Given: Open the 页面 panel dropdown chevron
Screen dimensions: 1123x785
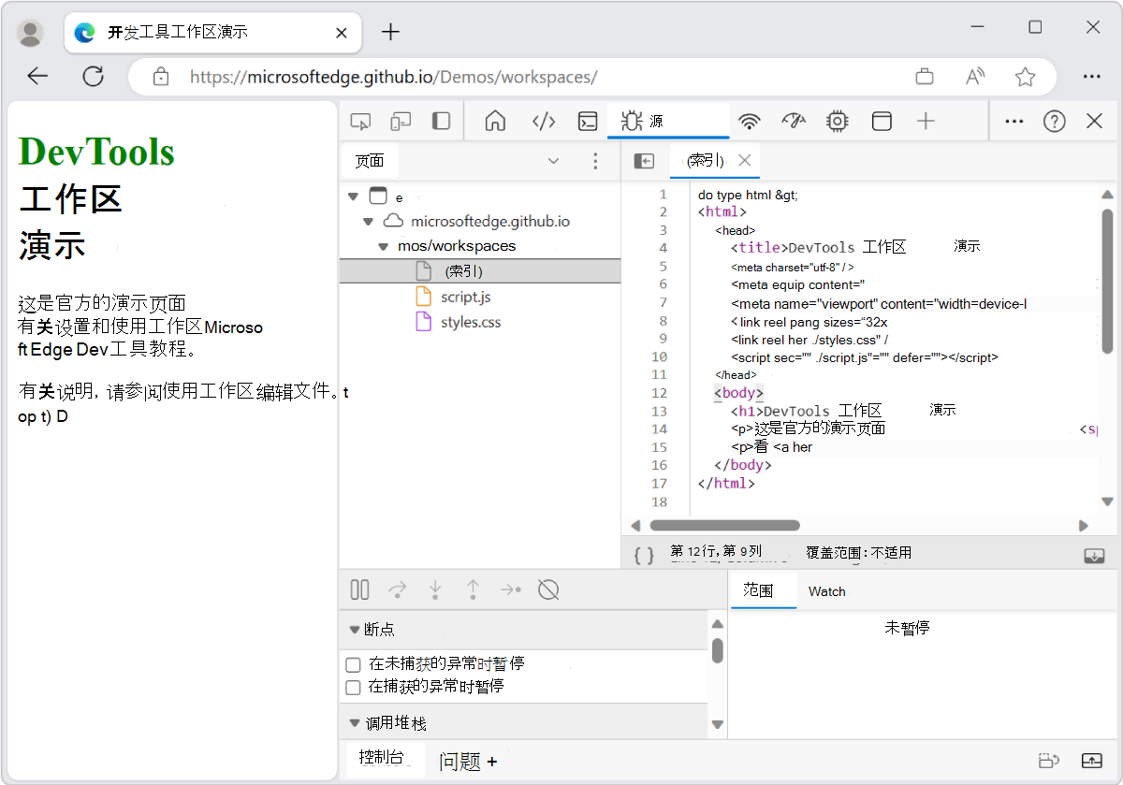Looking at the screenshot, I should pyautogui.click(x=553, y=161).
